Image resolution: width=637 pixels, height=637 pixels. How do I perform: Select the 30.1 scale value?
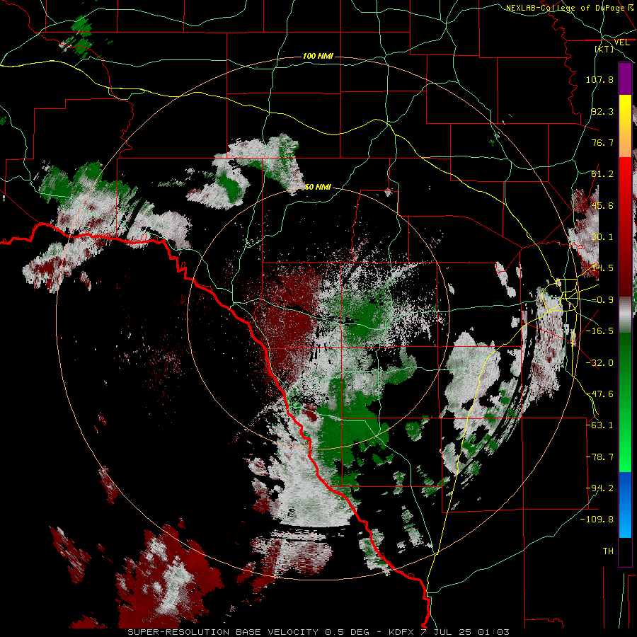click(x=602, y=237)
